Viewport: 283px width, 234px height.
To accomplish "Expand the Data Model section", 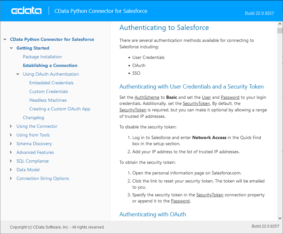I will click(x=11, y=170).
